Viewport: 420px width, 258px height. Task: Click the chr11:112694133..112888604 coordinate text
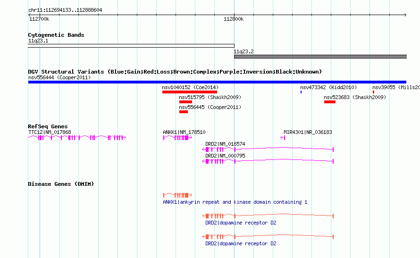click(x=65, y=10)
